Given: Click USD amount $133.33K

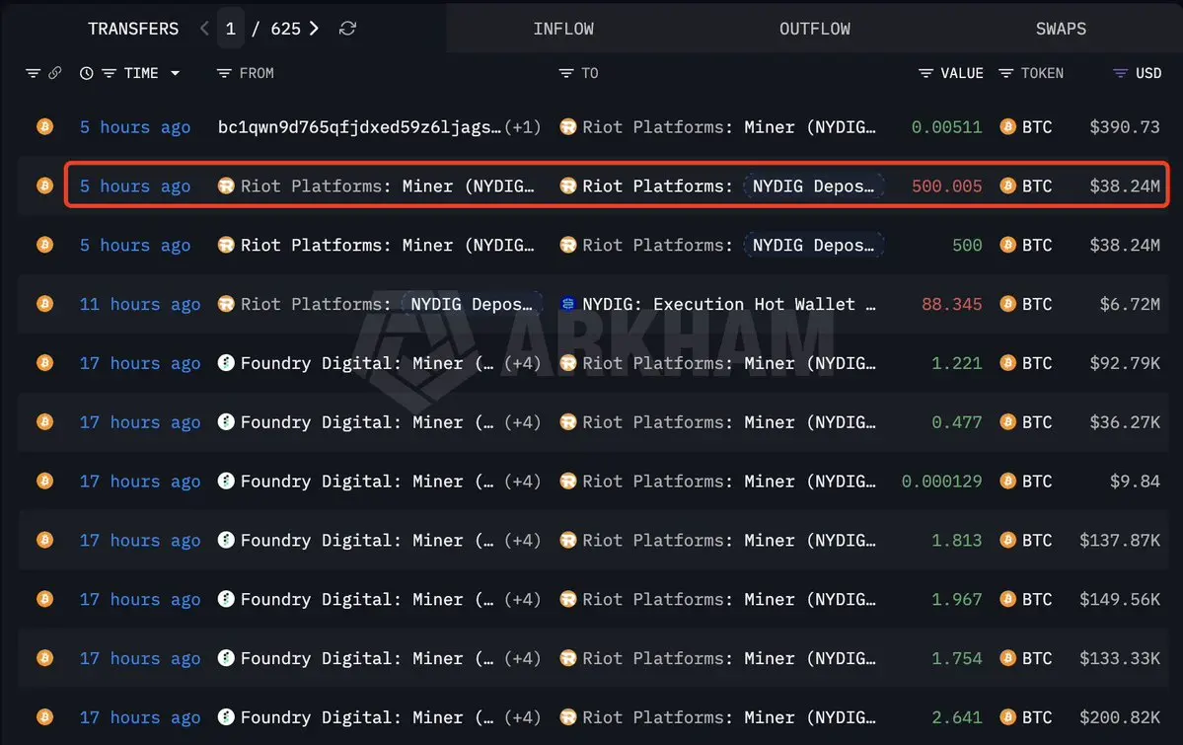Looking at the screenshot, I should coord(1120,658).
